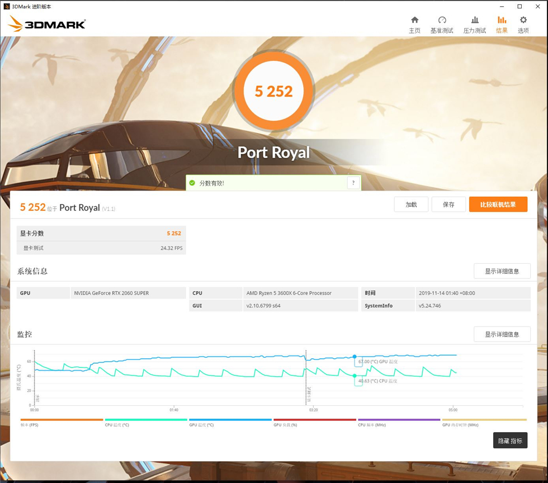Open the Stress Test (压力测试) section
Viewport: 548px width, 483px height.
(x=475, y=25)
